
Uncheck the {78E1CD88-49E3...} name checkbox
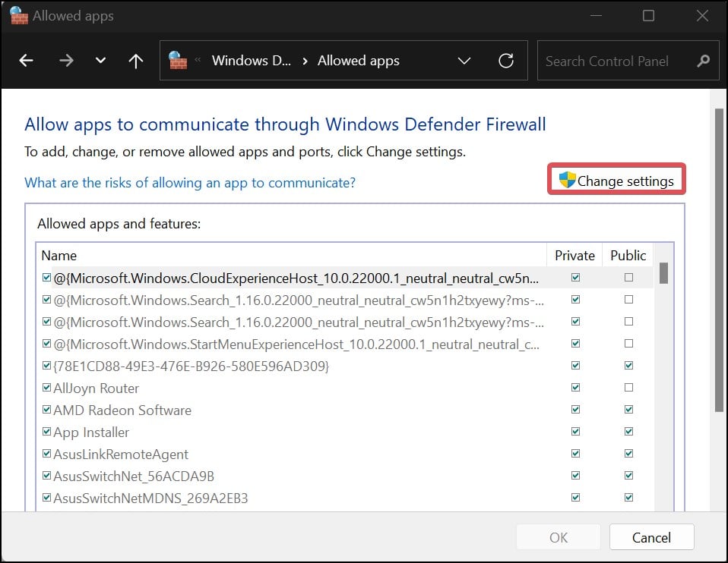point(46,366)
